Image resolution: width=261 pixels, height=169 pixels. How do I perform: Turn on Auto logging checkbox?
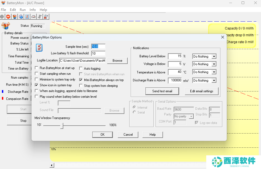tap(81, 69)
